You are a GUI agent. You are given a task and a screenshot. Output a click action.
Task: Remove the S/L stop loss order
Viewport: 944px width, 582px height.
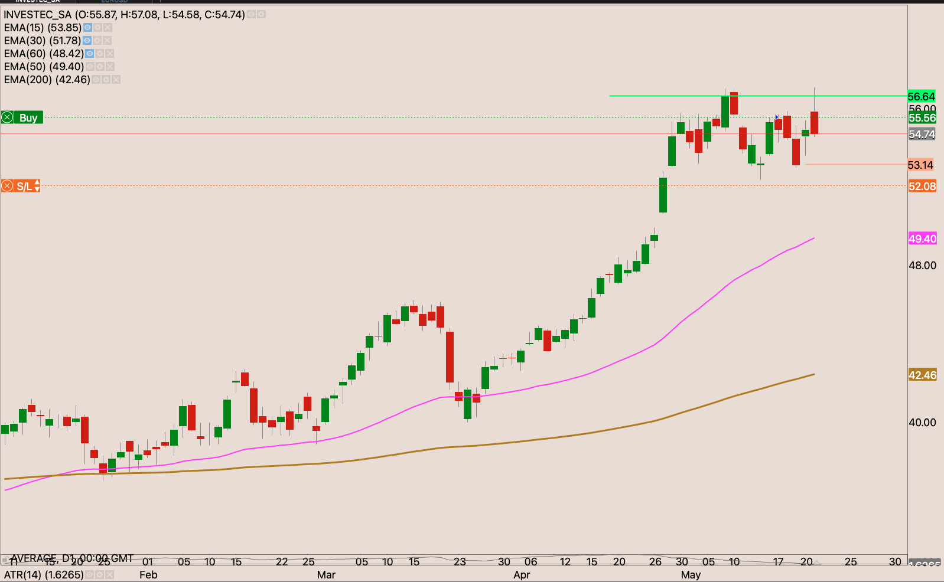point(7,187)
